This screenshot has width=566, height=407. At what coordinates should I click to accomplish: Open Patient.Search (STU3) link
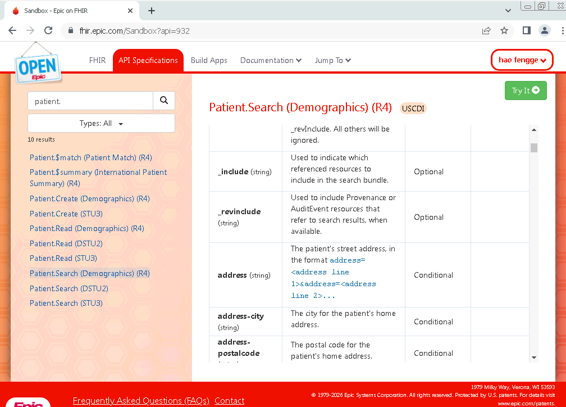click(66, 303)
